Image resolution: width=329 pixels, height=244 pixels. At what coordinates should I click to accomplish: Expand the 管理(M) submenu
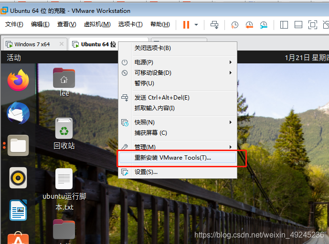coord(178,147)
